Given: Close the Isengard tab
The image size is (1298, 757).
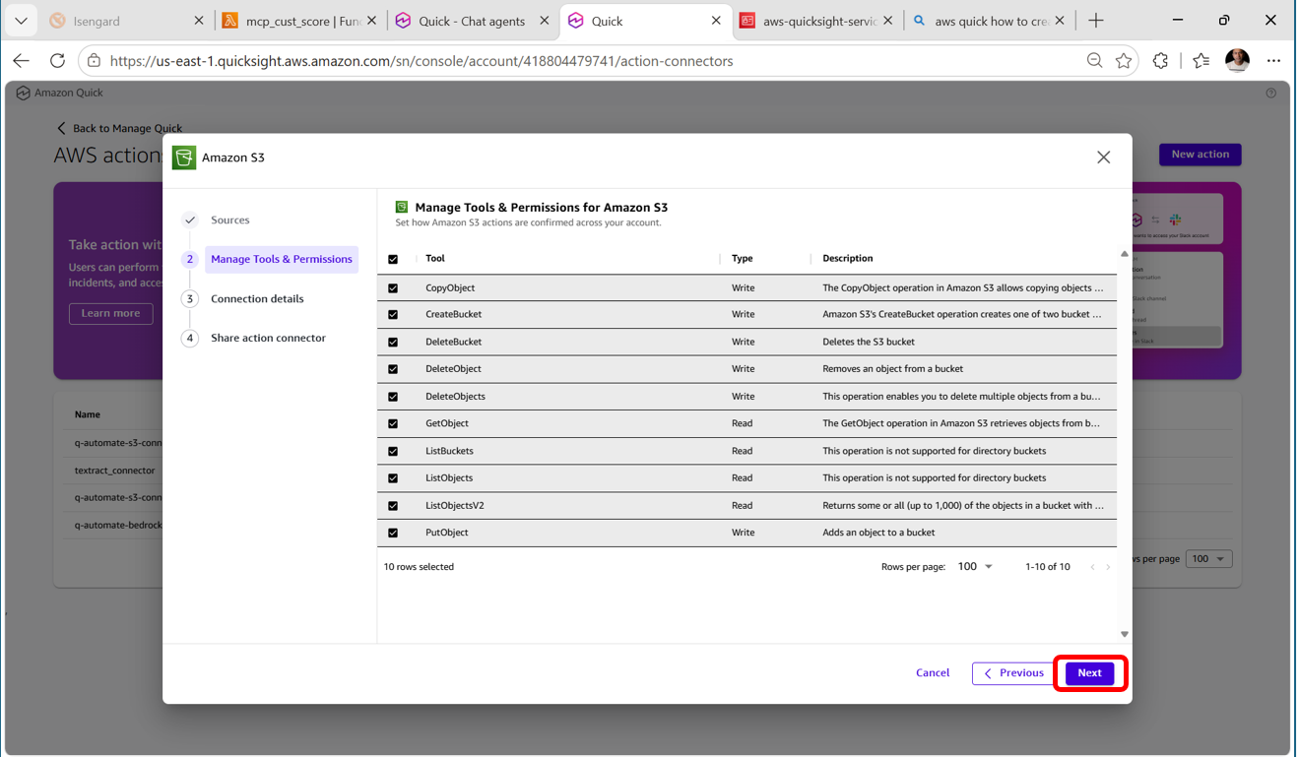Looking at the screenshot, I should pyautogui.click(x=198, y=21).
